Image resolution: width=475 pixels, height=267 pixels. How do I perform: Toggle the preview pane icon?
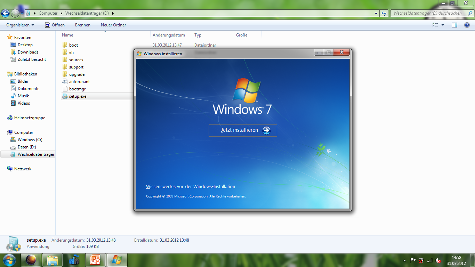454,25
